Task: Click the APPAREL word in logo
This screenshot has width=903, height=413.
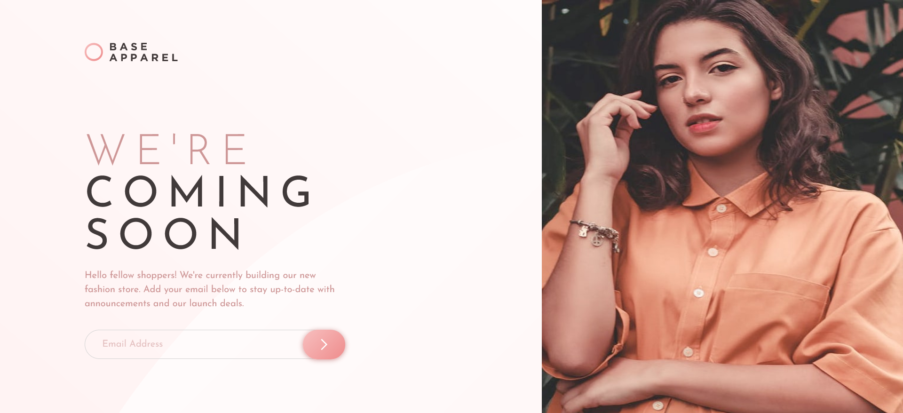Action: click(x=144, y=58)
